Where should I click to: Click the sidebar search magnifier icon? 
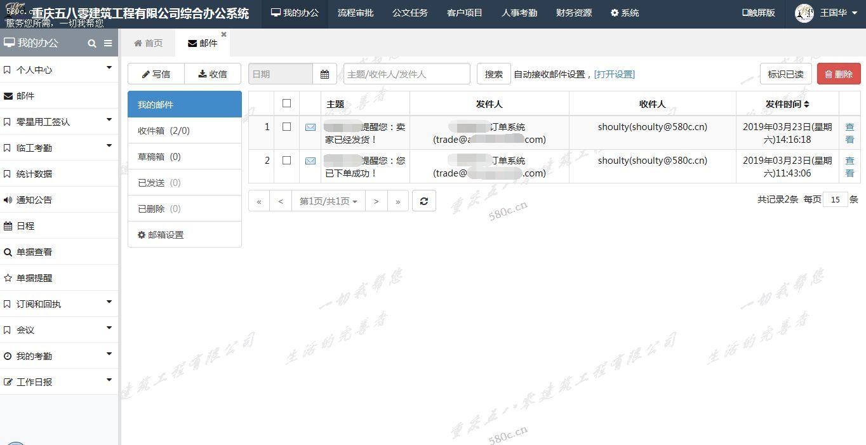click(x=92, y=43)
